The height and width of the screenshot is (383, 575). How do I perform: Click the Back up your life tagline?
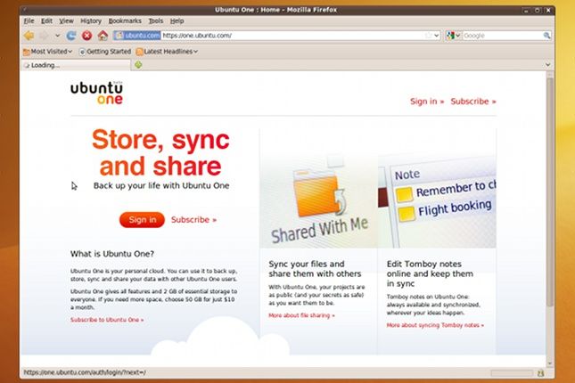point(161,186)
